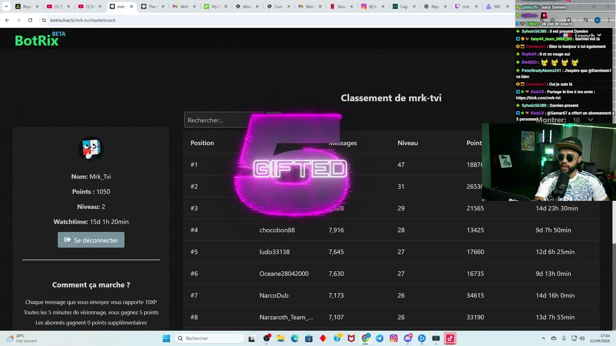Switch to the Twitch mrk_ tab
This screenshot has height=346, width=616.
(466, 7)
